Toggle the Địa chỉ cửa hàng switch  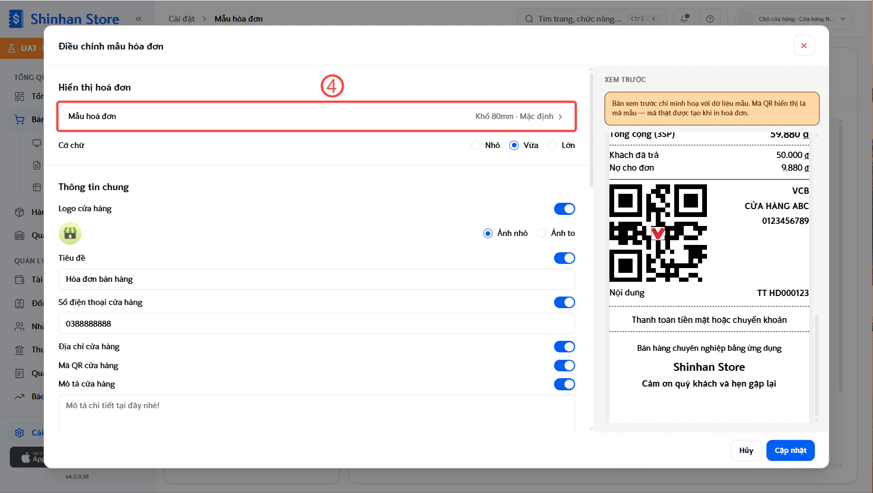click(565, 347)
